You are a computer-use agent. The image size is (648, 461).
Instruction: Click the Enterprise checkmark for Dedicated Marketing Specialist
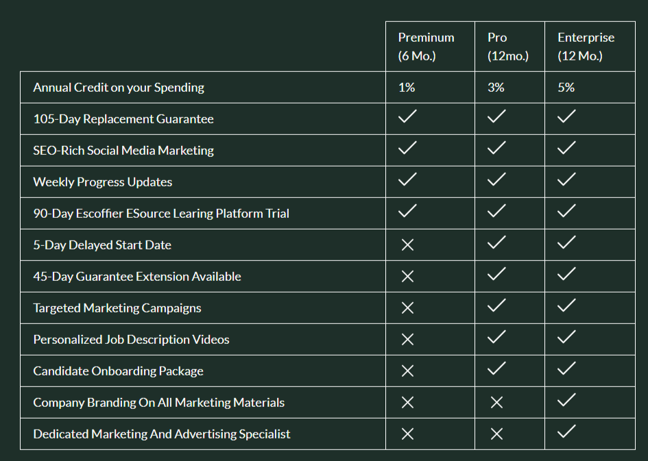566,432
